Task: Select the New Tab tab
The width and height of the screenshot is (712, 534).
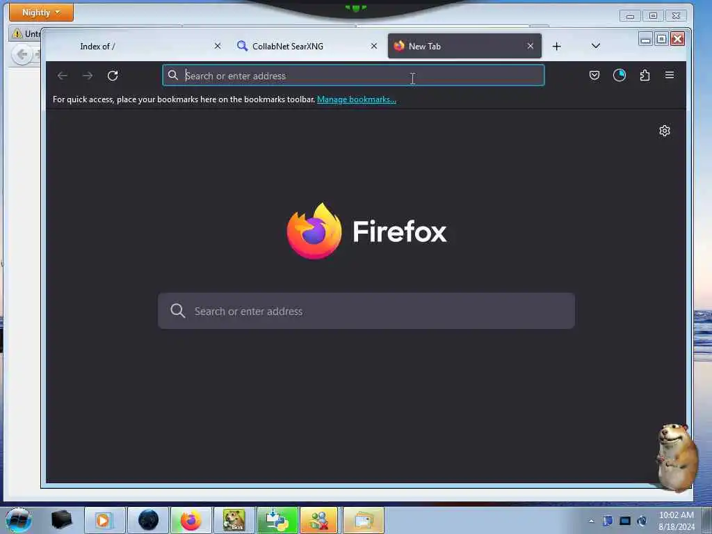Action: click(x=464, y=47)
